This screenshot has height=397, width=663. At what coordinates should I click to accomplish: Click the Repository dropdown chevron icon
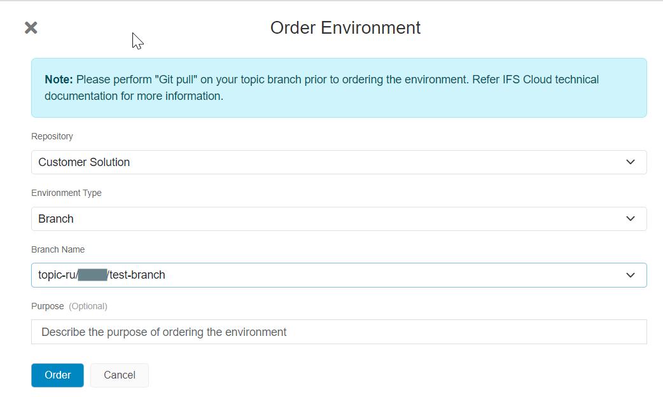tap(630, 162)
